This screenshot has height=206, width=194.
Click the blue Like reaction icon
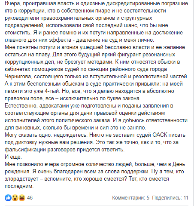8,198
